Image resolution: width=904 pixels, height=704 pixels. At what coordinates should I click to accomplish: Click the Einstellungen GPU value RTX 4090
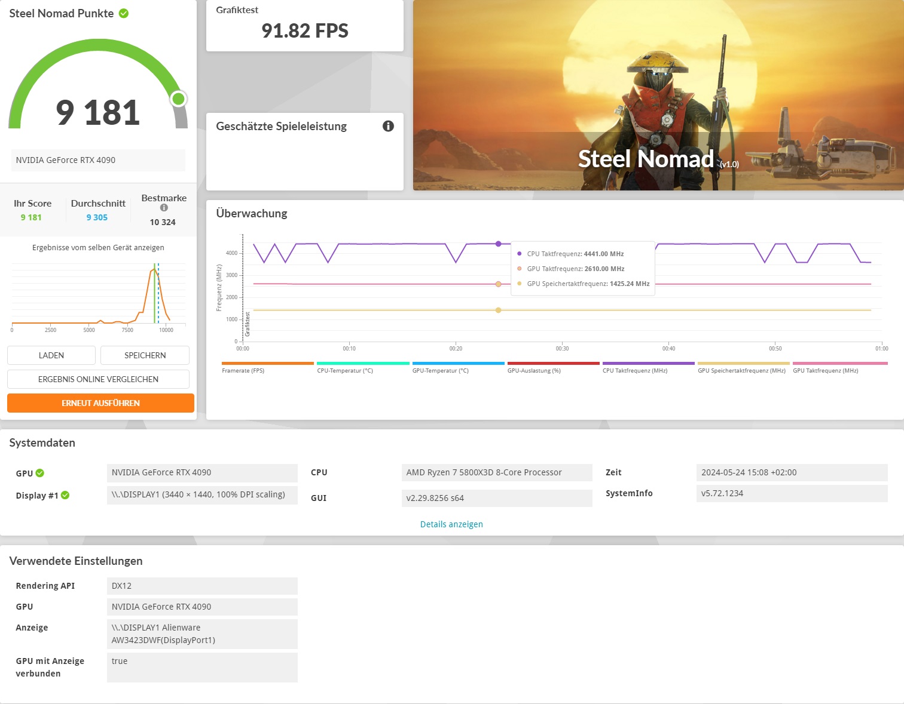[202, 607]
